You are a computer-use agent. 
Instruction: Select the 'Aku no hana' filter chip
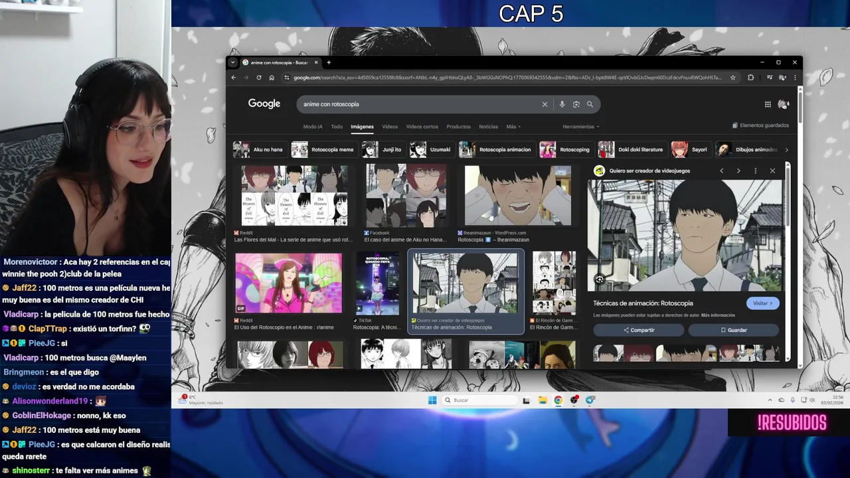[x=259, y=149]
